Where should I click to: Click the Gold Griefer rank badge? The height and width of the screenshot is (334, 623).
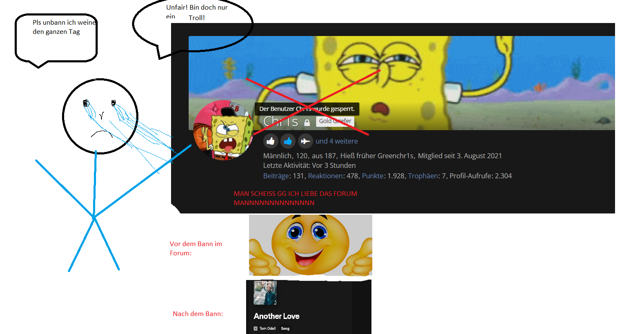pos(335,121)
